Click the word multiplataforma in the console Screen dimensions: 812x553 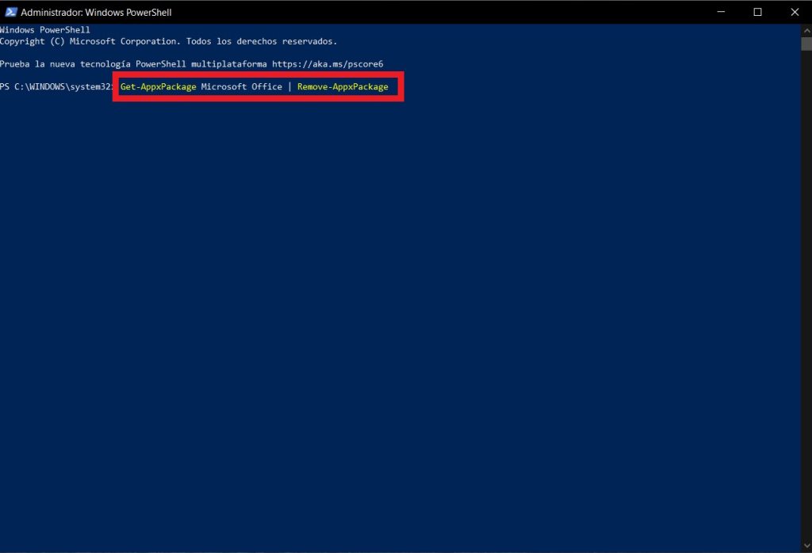coord(229,64)
